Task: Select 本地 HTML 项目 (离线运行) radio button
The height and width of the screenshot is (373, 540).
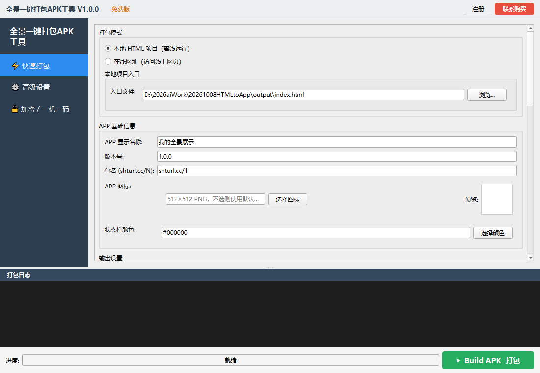Action: click(108, 48)
